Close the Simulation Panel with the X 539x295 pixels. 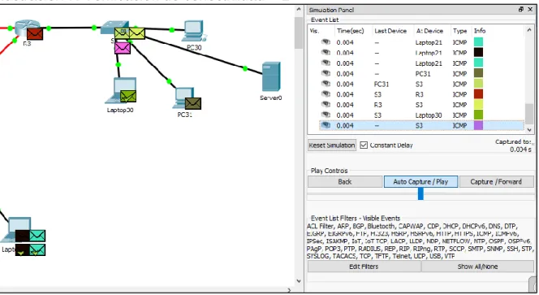[530, 9]
